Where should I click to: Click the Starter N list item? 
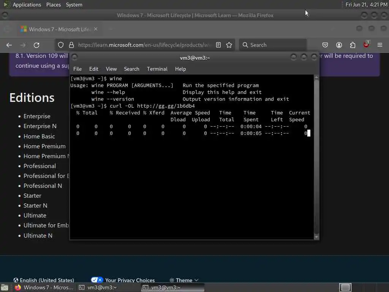pos(35,206)
